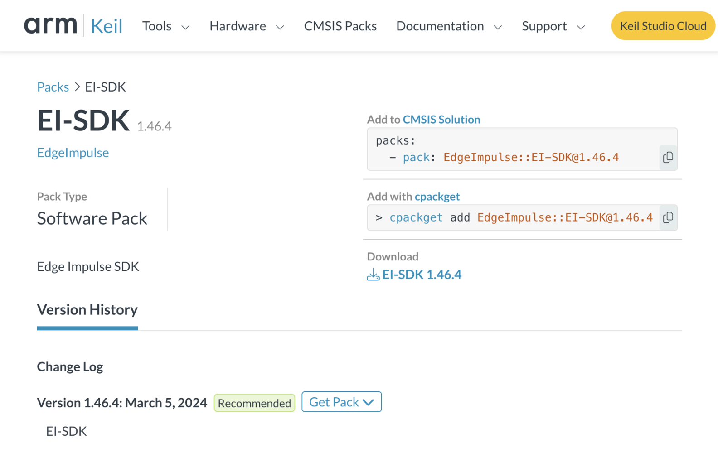This screenshot has height=453, width=718.
Task: Open the EdgeImpulse vendor link
Action: click(73, 153)
